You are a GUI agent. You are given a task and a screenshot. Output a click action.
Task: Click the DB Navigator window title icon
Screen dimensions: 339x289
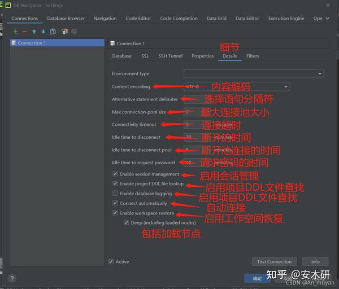click(x=8, y=5)
